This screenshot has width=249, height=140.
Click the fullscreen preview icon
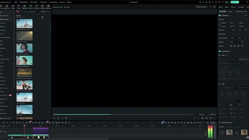coord(214,118)
